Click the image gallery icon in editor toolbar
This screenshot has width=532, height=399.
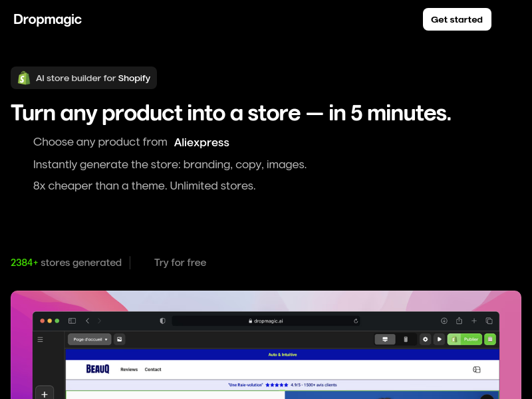coord(120,339)
